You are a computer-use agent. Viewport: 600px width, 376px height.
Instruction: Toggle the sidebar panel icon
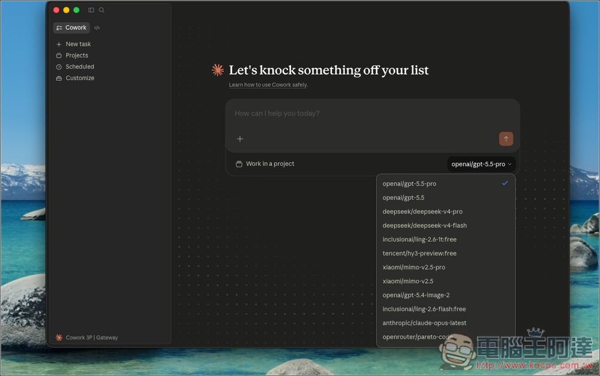pyautogui.click(x=91, y=10)
